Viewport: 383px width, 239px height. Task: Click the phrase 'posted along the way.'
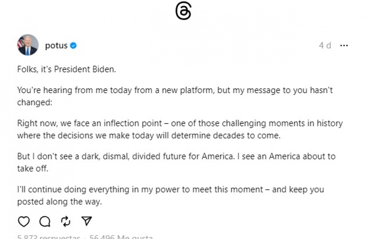click(x=59, y=201)
